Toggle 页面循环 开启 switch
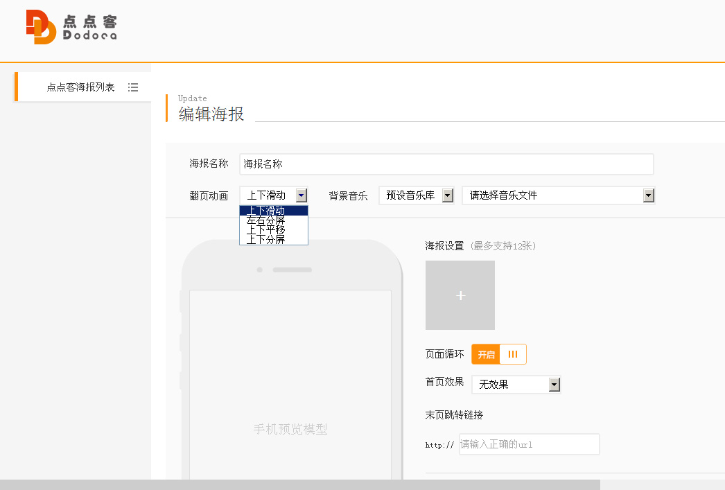The width and height of the screenshot is (725, 490). click(486, 354)
